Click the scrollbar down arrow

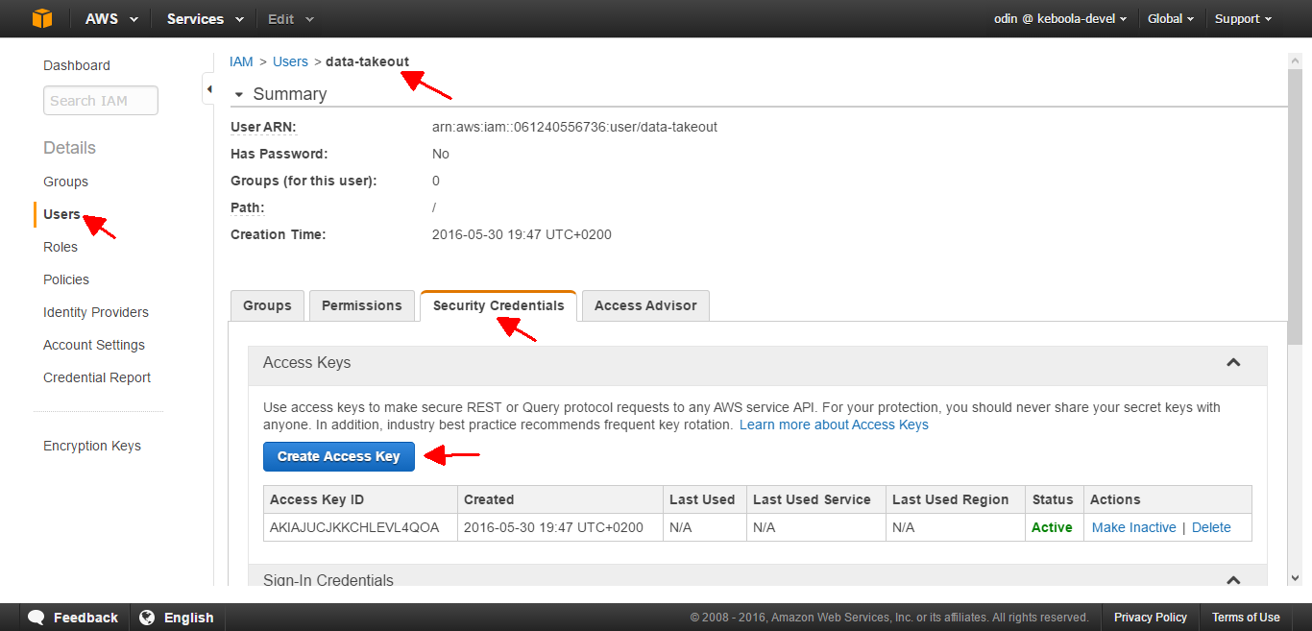pyautogui.click(x=1295, y=577)
